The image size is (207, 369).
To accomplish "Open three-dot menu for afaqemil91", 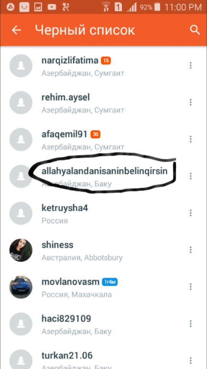I will click(x=191, y=139).
